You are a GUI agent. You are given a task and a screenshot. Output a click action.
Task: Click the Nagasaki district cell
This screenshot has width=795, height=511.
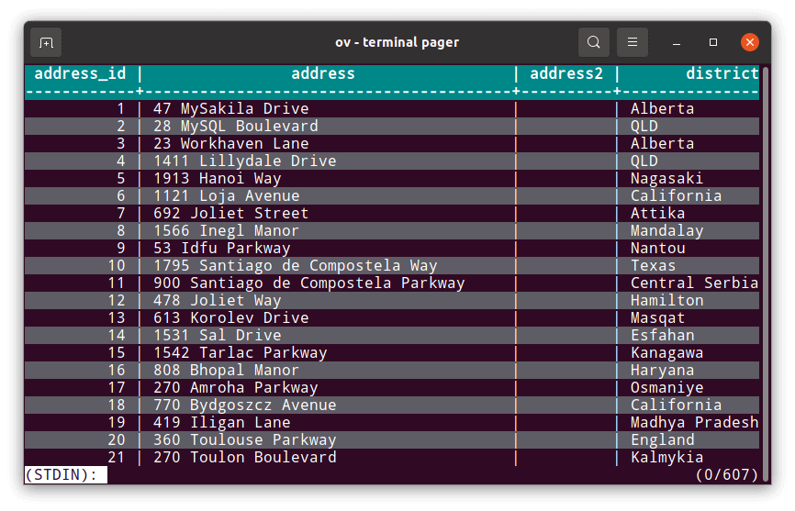pyautogui.click(x=667, y=178)
